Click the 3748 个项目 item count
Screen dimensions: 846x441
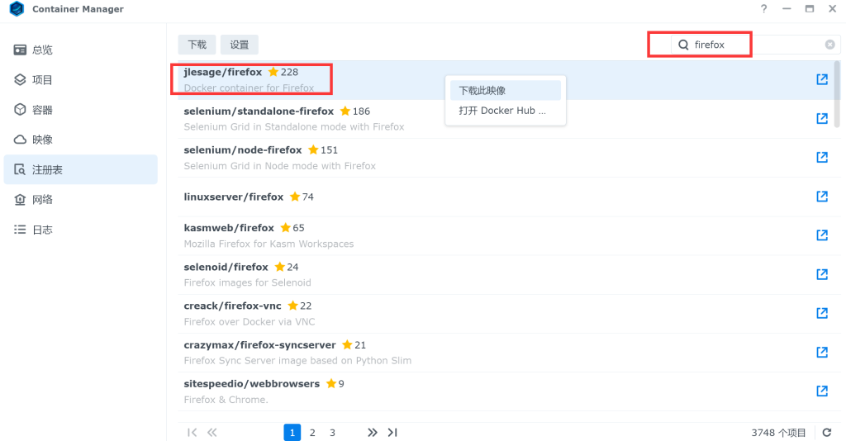click(x=778, y=433)
